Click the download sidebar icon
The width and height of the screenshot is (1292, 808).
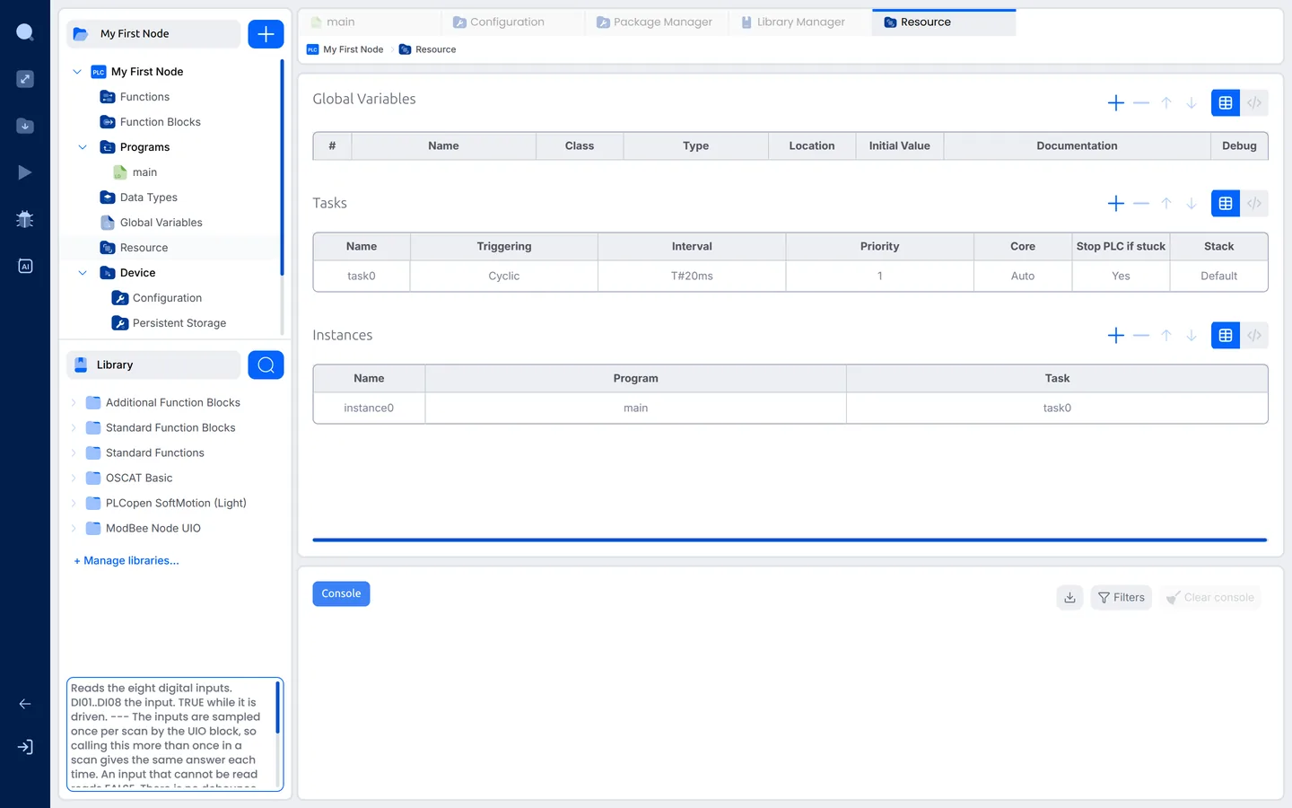point(25,126)
